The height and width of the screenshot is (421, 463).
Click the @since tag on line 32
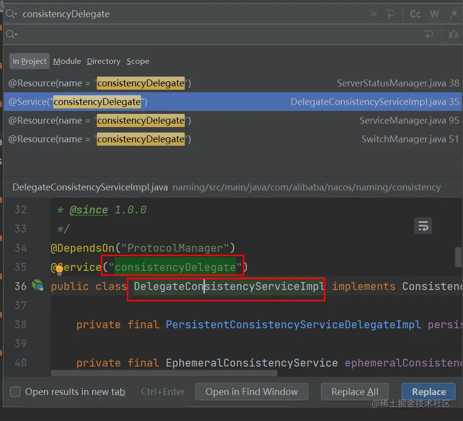point(88,210)
